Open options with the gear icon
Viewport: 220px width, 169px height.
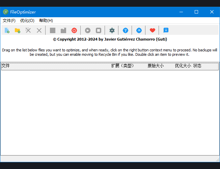point(112,30)
